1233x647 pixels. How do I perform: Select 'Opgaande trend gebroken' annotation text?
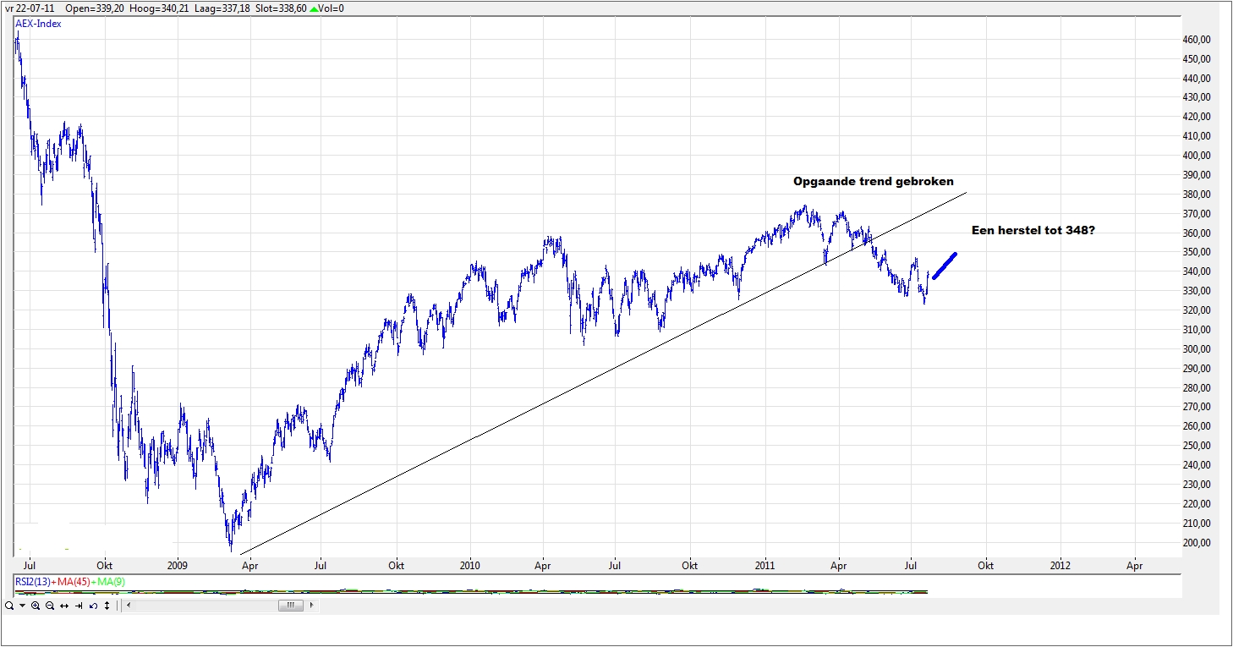(x=874, y=182)
